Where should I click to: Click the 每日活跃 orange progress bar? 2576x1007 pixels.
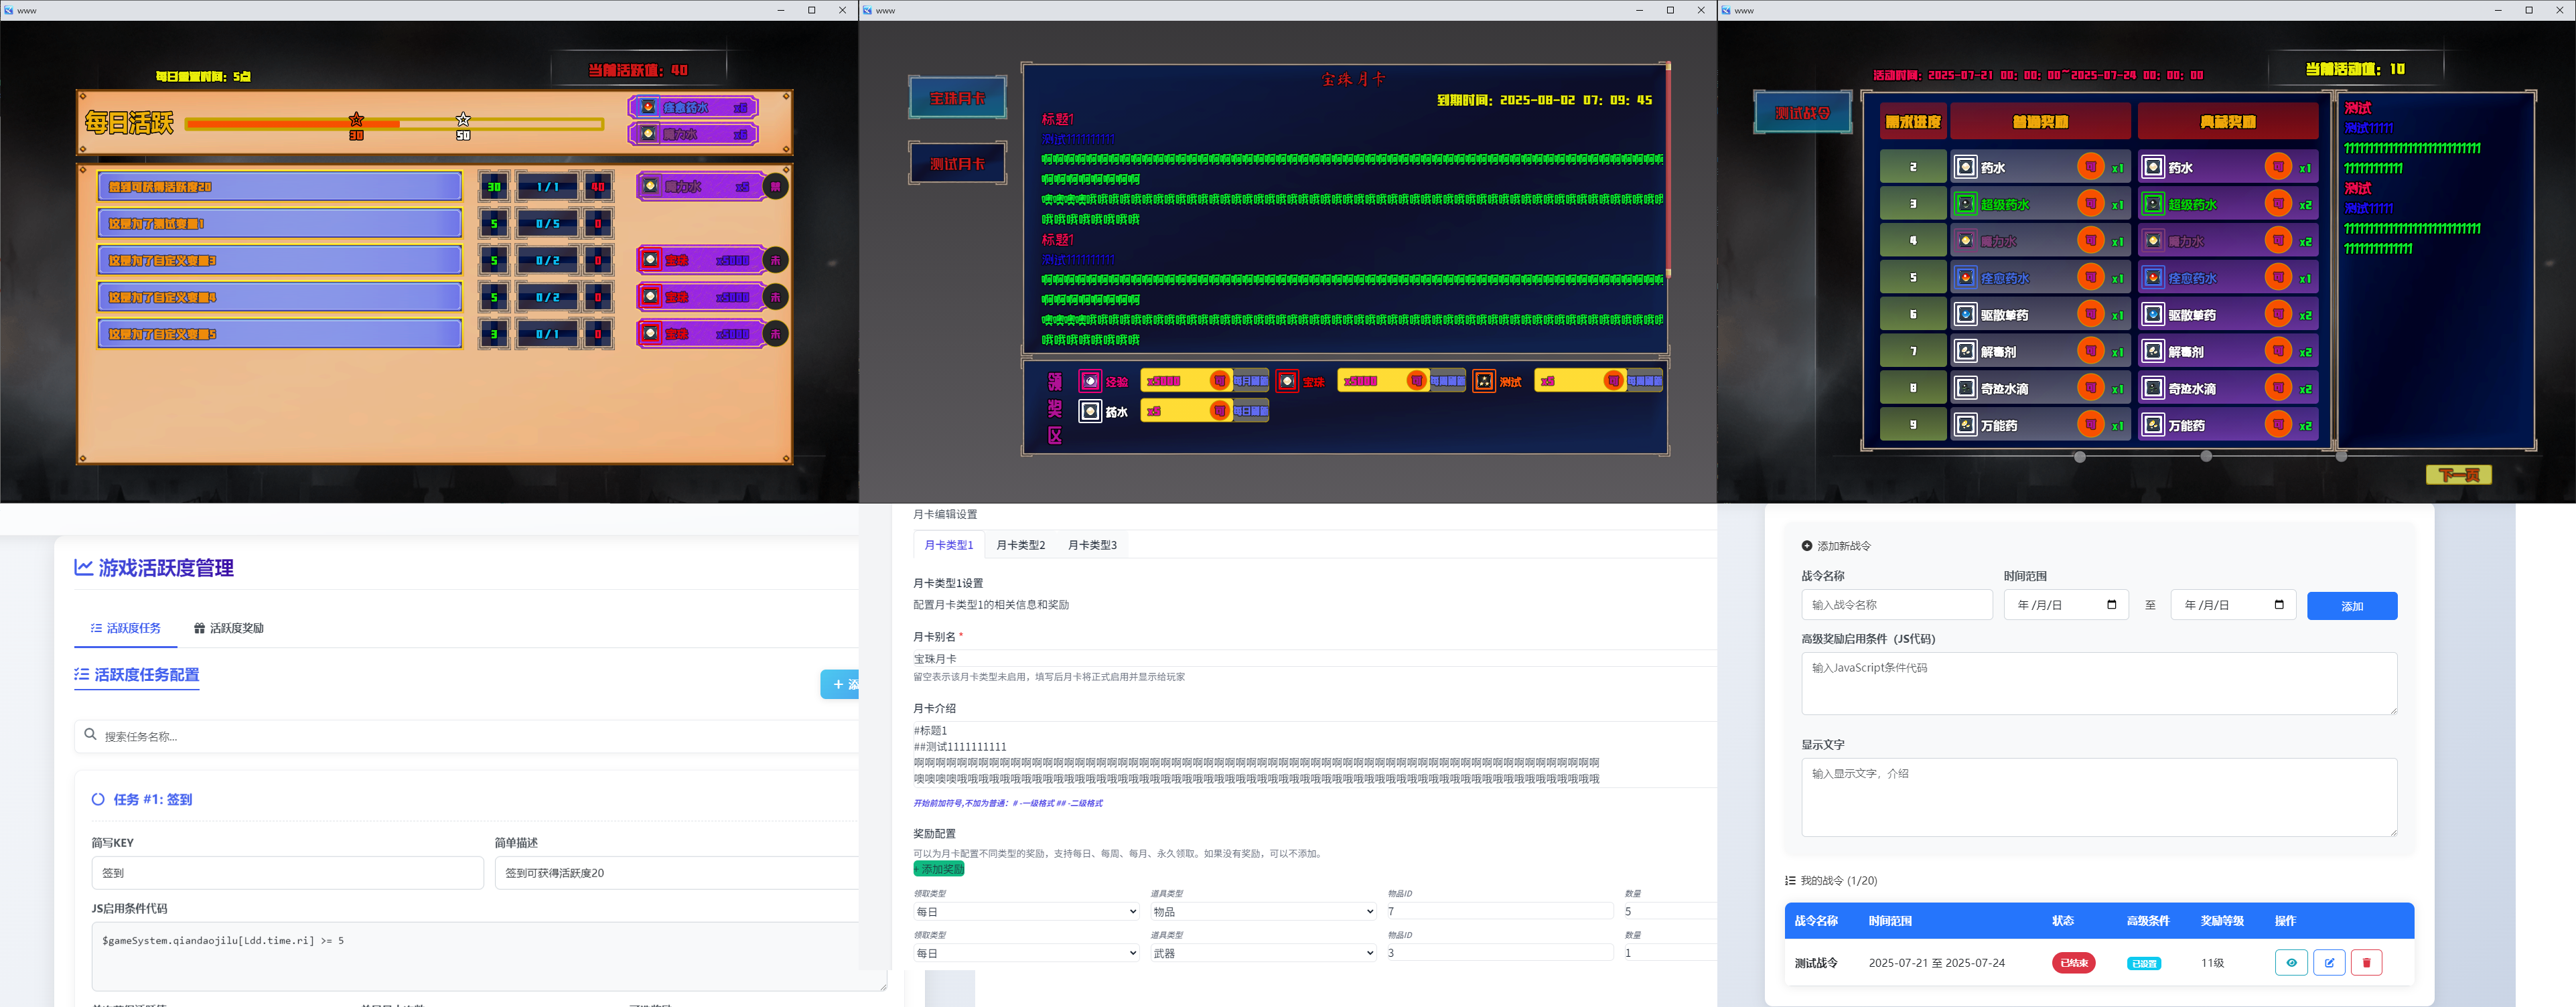(395, 124)
